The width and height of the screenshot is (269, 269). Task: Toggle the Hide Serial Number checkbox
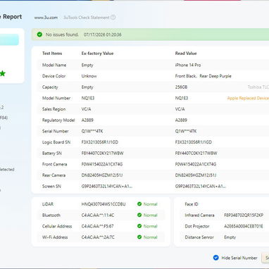216,258
